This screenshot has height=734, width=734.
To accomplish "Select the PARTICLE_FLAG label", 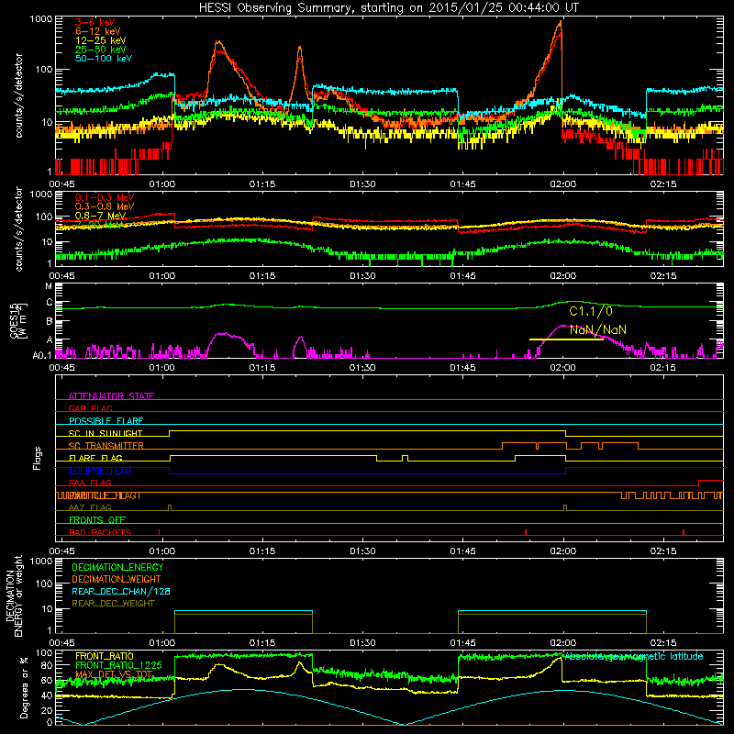I will pyautogui.click(x=106, y=495).
